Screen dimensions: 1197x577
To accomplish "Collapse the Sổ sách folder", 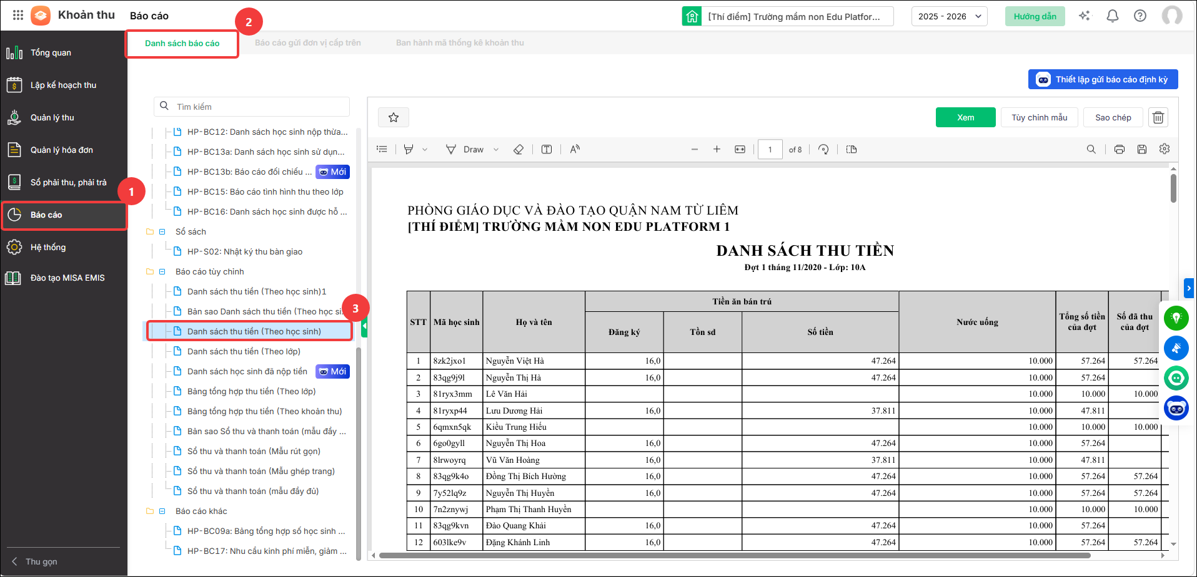I will pyautogui.click(x=162, y=231).
